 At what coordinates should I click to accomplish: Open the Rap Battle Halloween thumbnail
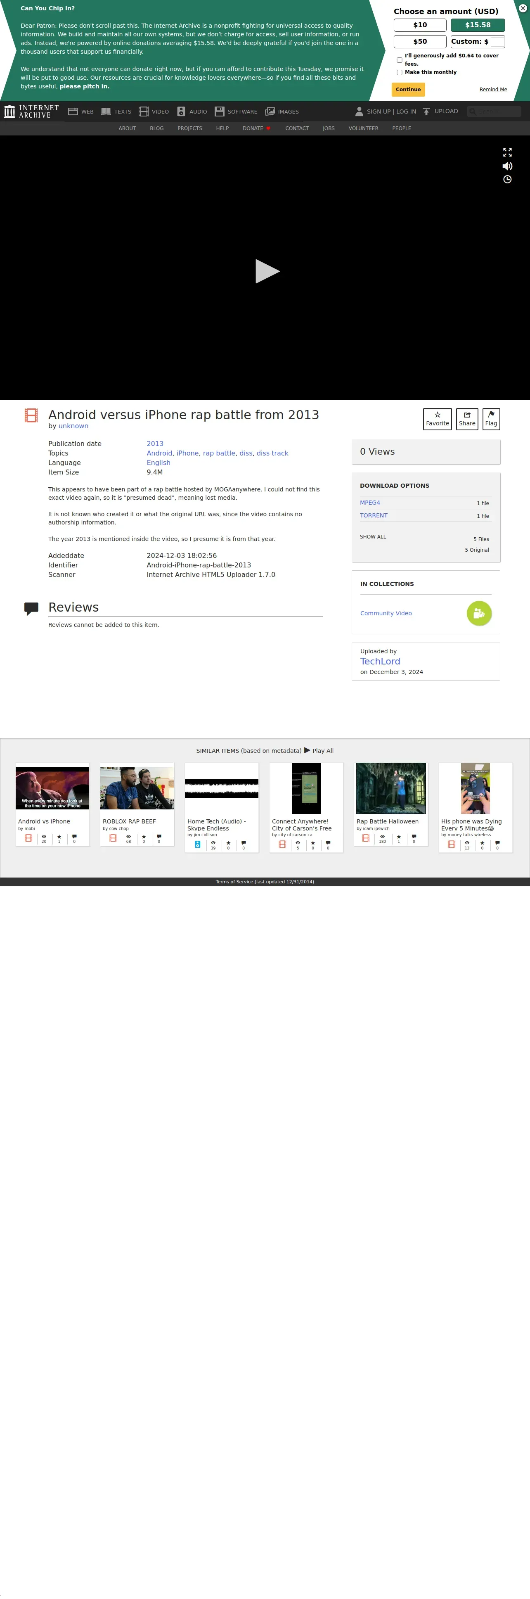point(391,788)
